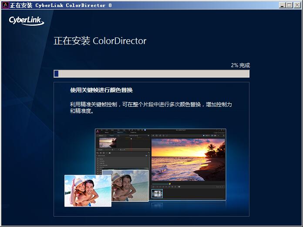303x227 pixels.
Task: Maximize the installer window
Action: tap(290, 5)
